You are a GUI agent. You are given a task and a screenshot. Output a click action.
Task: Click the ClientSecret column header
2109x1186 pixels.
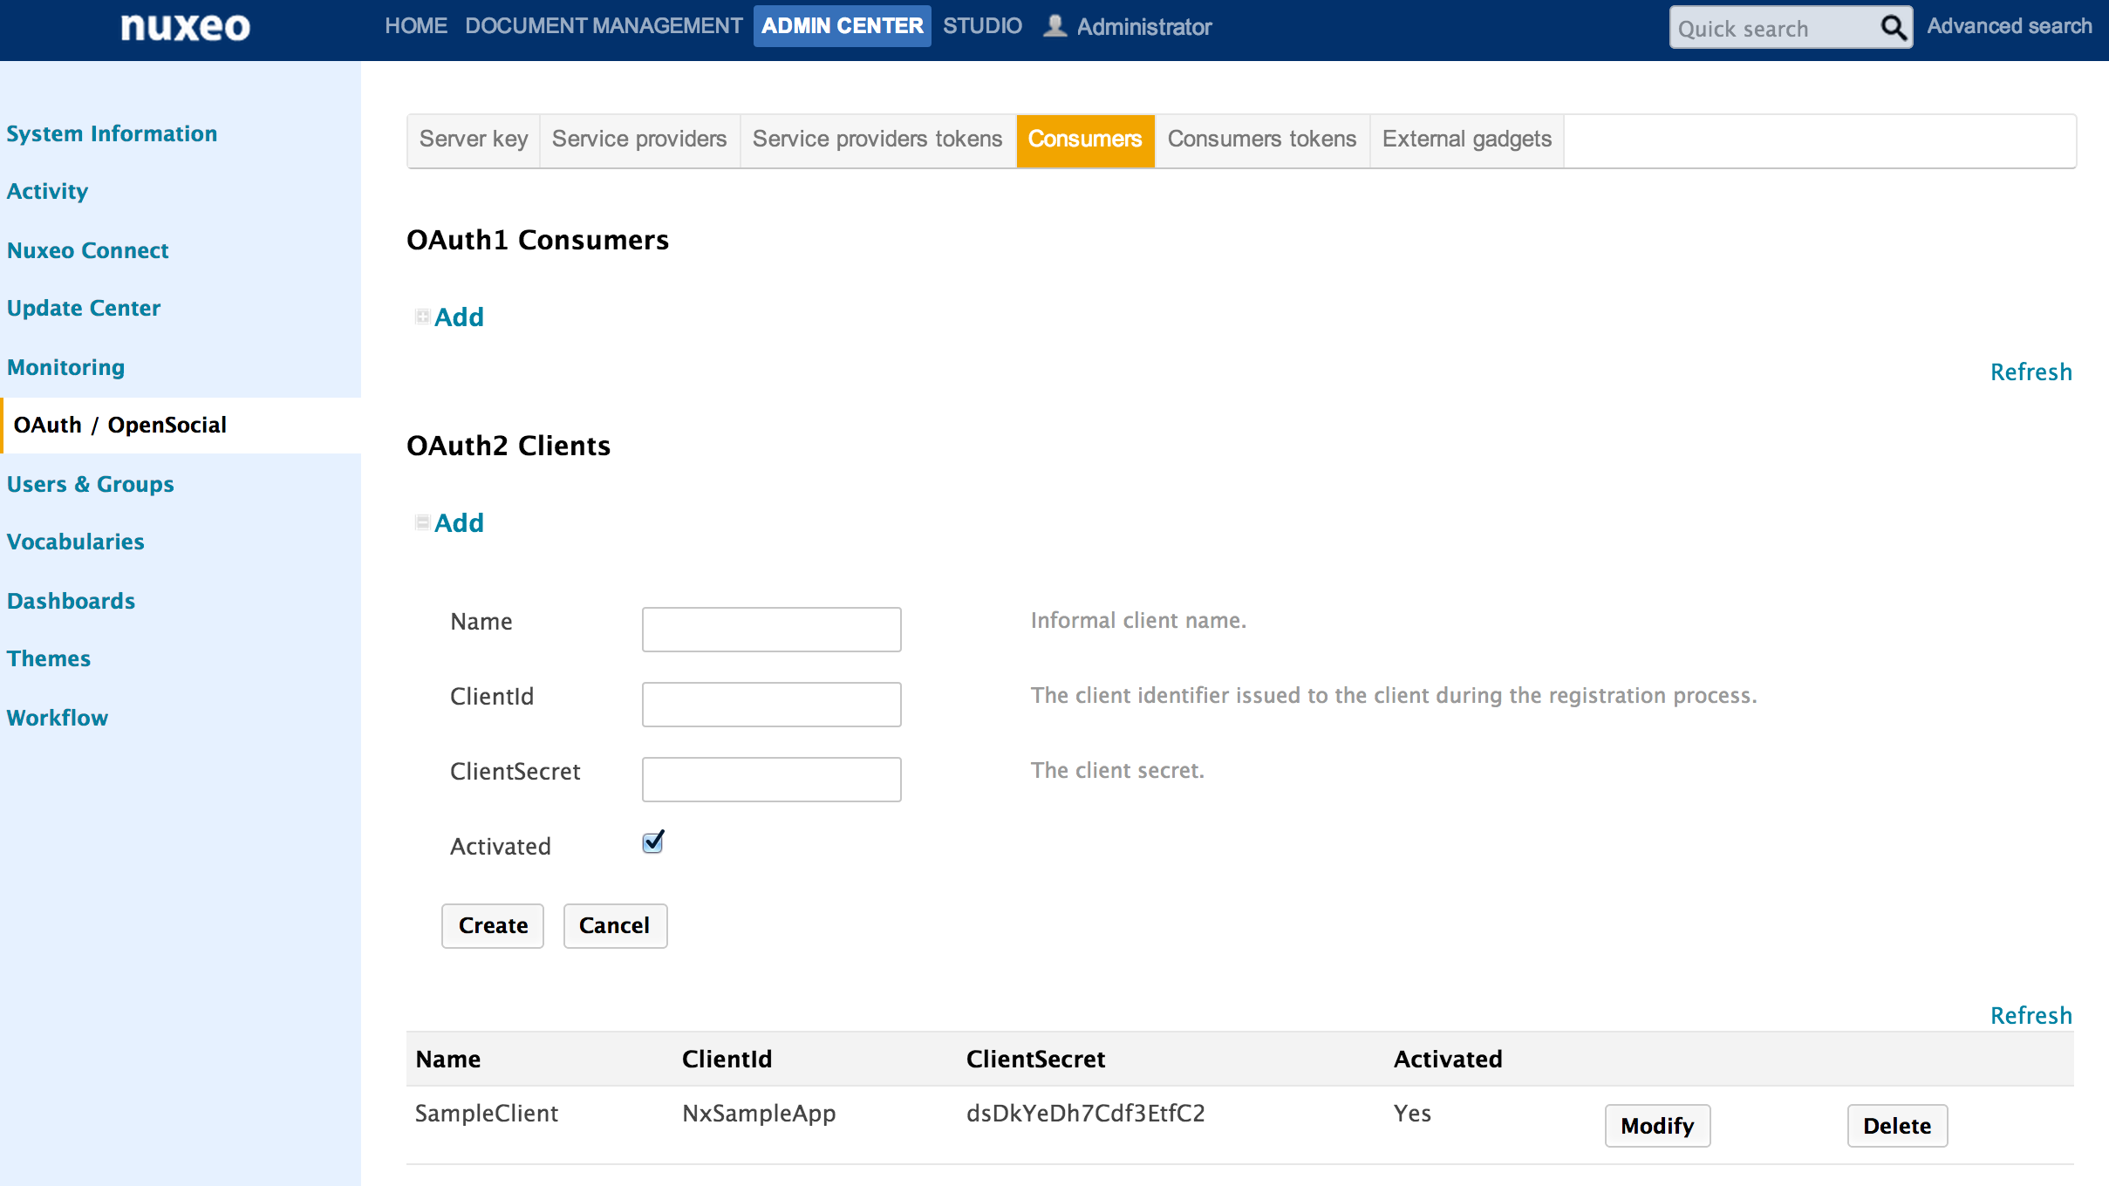pos(1035,1060)
